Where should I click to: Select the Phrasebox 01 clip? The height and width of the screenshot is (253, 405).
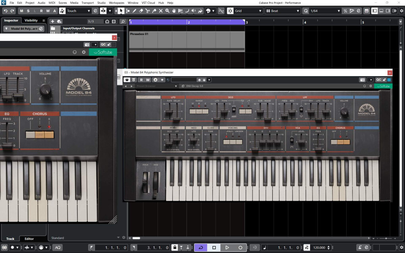click(x=187, y=41)
